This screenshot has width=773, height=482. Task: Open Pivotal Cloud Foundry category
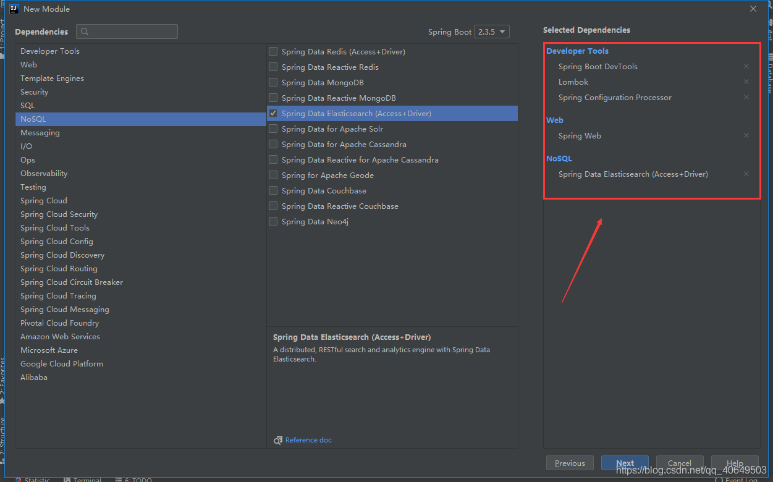point(141,323)
